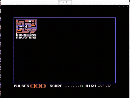This screenshot has height=98, width=130.
Task: Click the first icon in the floating toolbar
Action: pos(60,2)
